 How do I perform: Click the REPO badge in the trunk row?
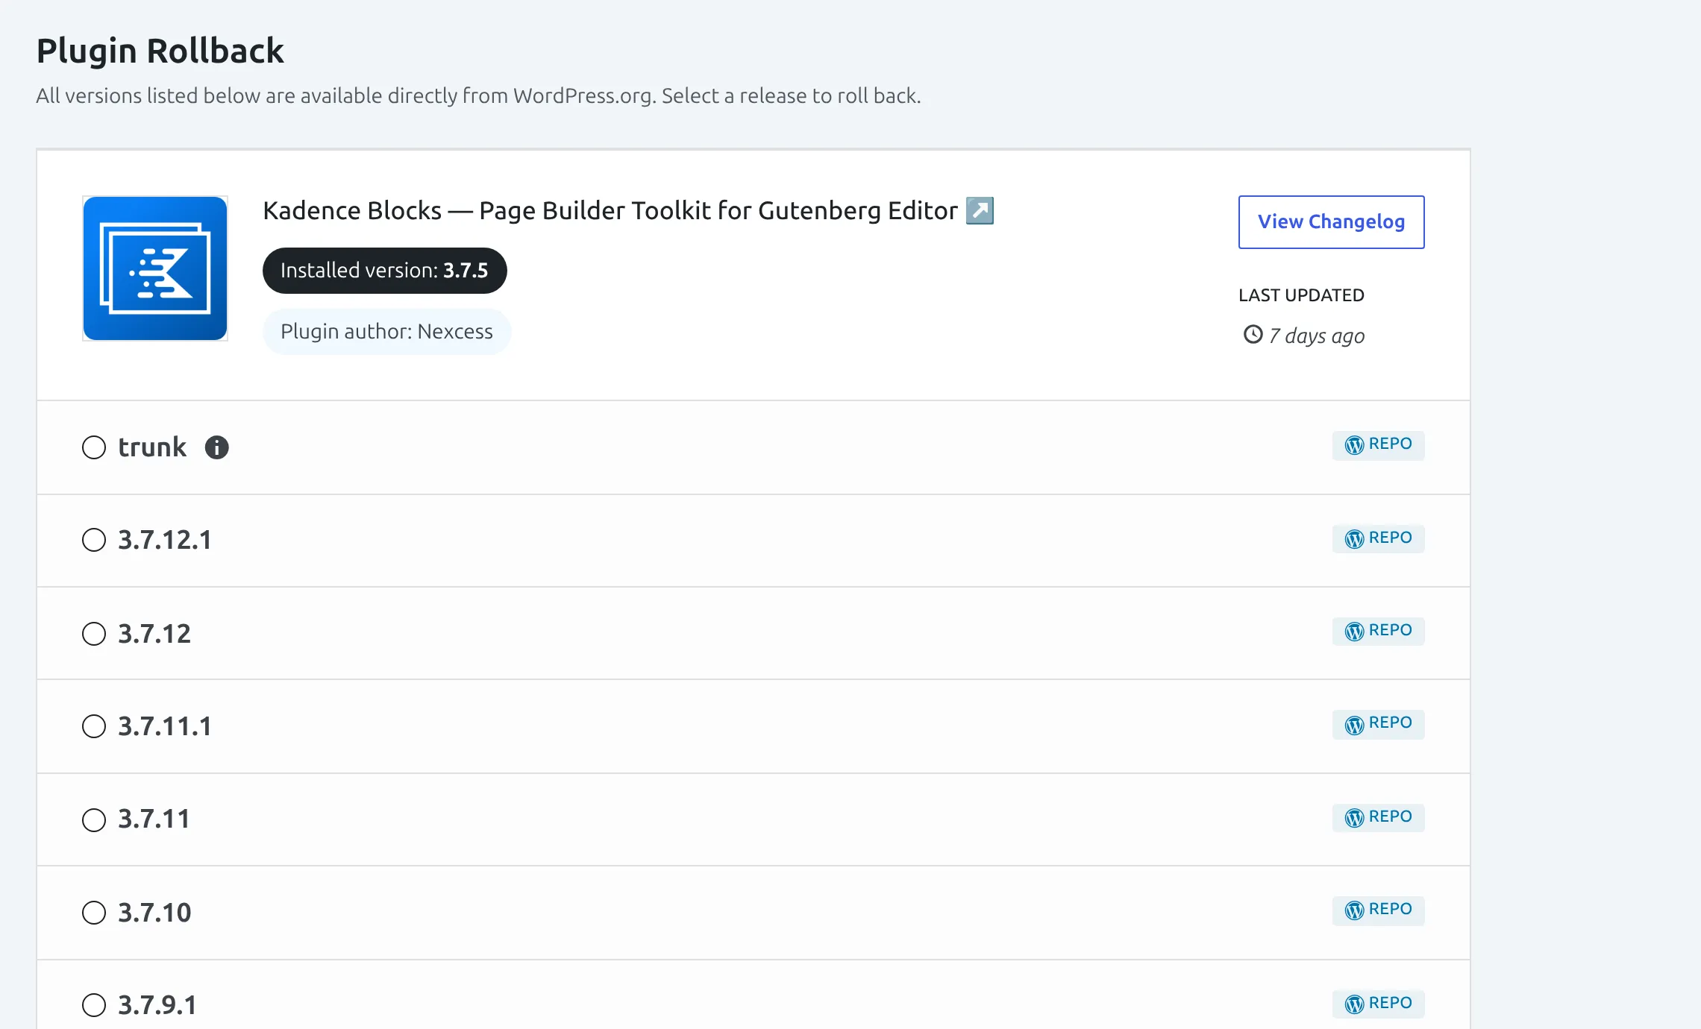pyautogui.click(x=1378, y=445)
